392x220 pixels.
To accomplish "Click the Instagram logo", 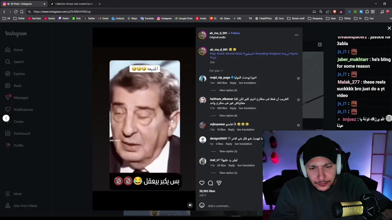I will (16, 34).
